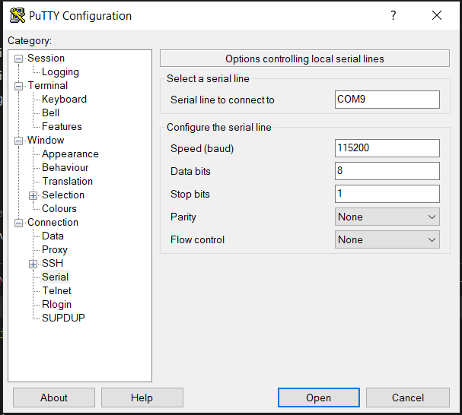The width and height of the screenshot is (462, 415).
Task: Open the Flow control dropdown
Action: (387, 239)
